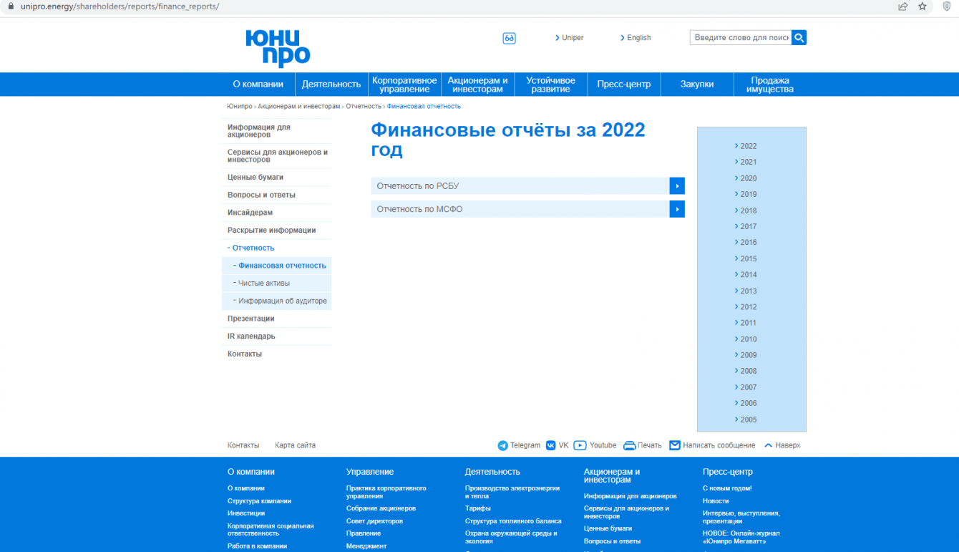
Task: Open the Корпоративное управление menu
Action: click(404, 84)
